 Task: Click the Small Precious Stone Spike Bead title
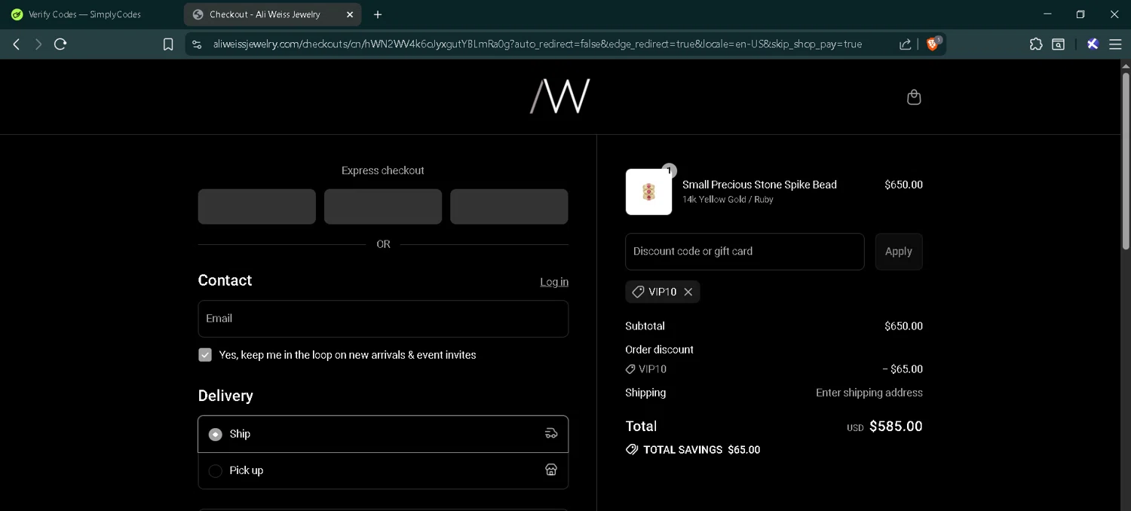point(759,185)
